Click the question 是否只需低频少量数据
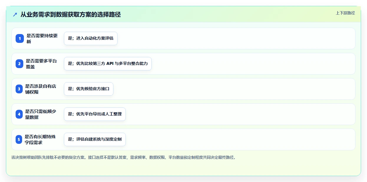Image resolution: width=367 pixels, height=182 pixels. (x=41, y=114)
